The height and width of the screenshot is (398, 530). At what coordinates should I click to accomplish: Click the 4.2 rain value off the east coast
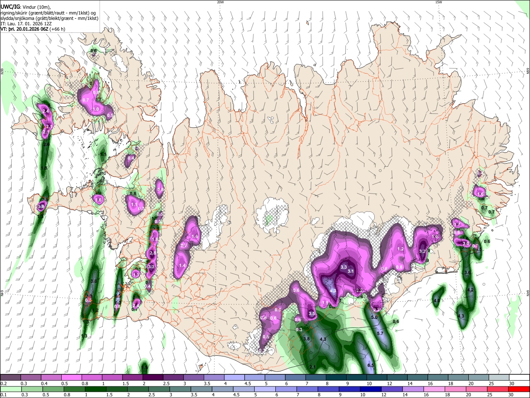pyautogui.click(x=470, y=290)
